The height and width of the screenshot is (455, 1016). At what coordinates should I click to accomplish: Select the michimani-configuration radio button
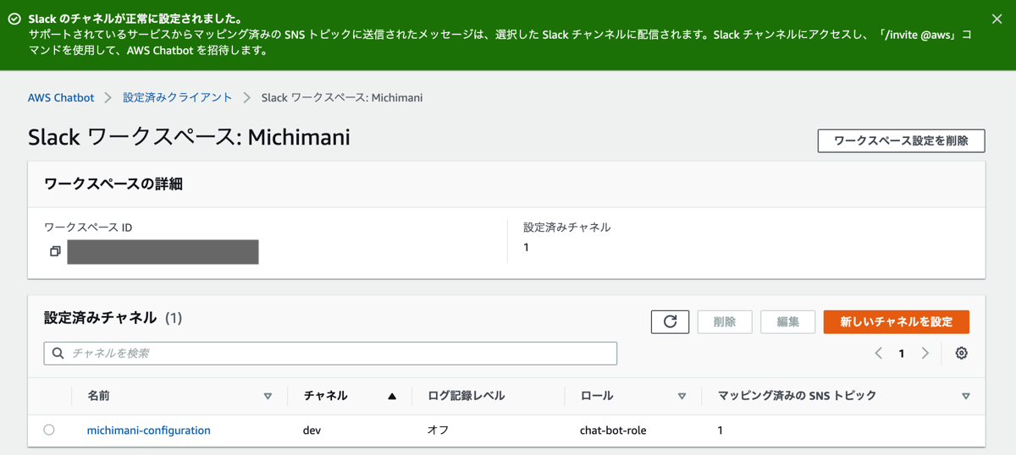coord(49,430)
